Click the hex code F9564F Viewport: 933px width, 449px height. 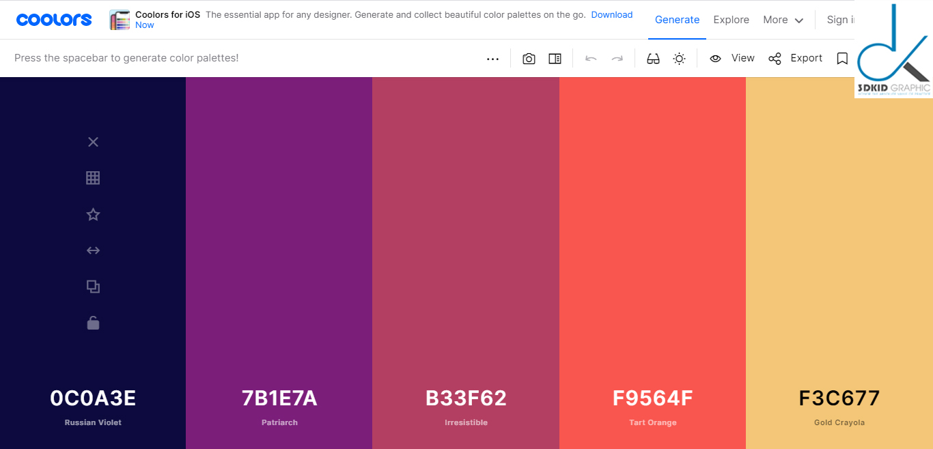pos(653,398)
